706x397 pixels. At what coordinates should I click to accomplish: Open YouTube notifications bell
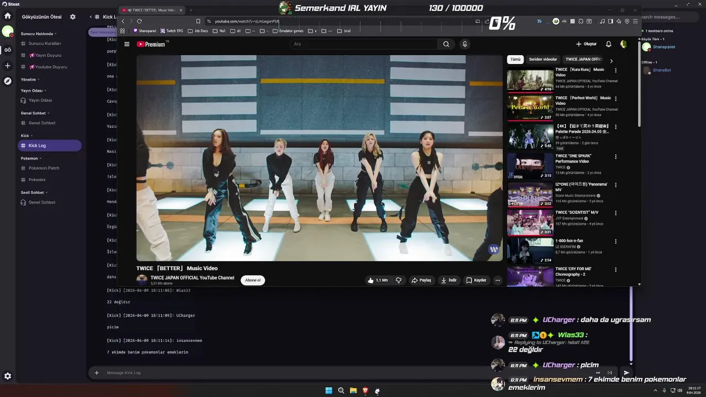(x=608, y=44)
